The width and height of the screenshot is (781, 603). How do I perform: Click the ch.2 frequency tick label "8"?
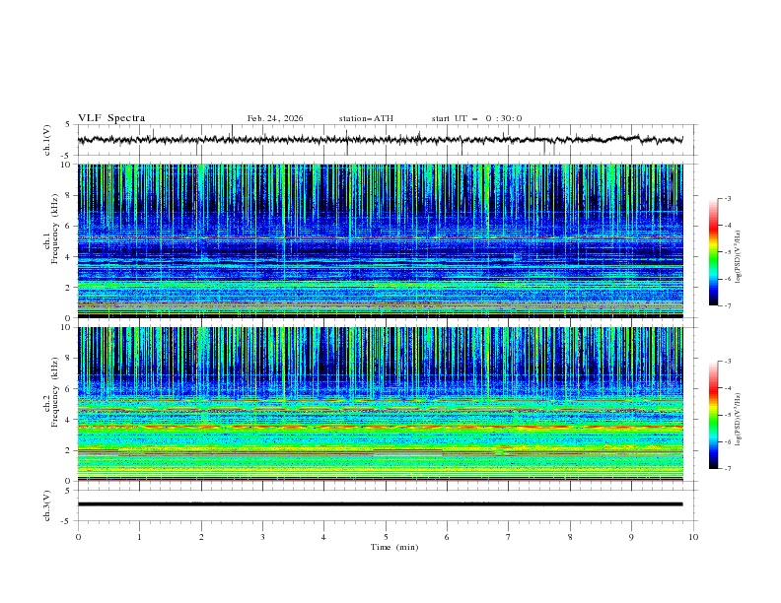[69, 359]
